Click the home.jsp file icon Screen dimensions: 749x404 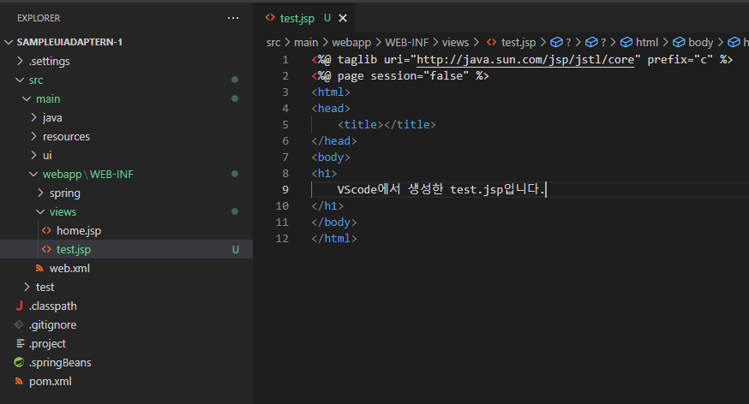(x=47, y=230)
